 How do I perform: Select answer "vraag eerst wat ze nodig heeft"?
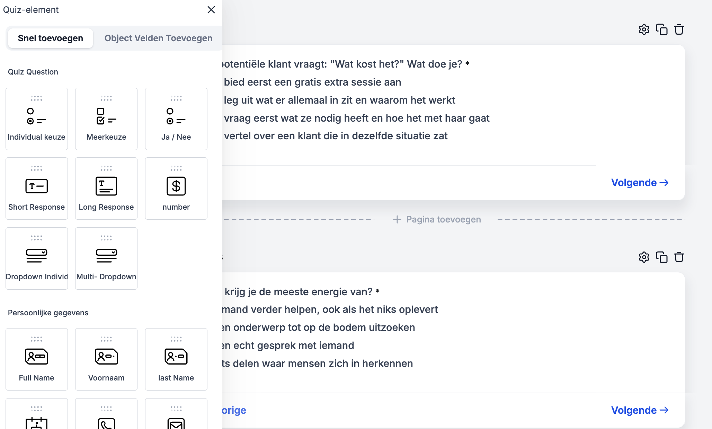click(x=357, y=118)
